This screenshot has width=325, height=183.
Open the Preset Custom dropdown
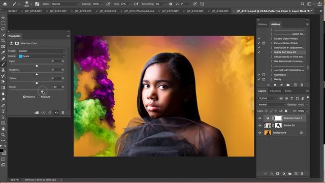tap(42, 51)
